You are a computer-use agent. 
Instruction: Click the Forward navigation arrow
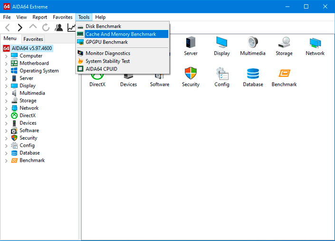click(20, 28)
